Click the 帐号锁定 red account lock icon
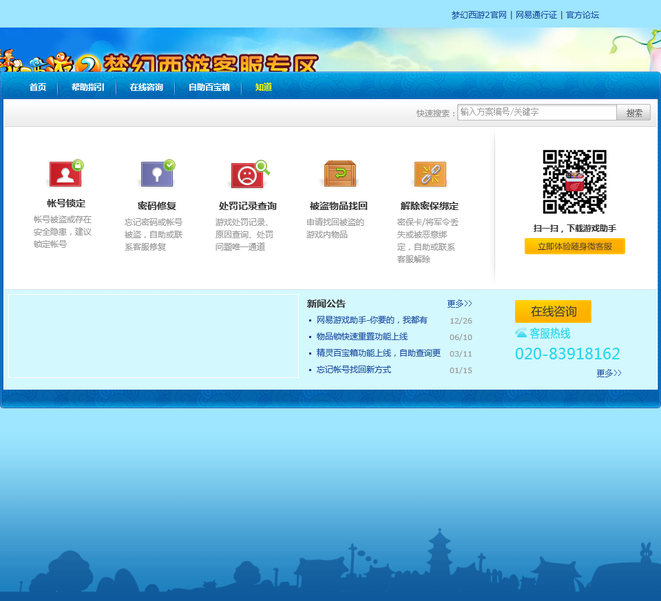Viewport: 661px width, 601px height. (66, 173)
